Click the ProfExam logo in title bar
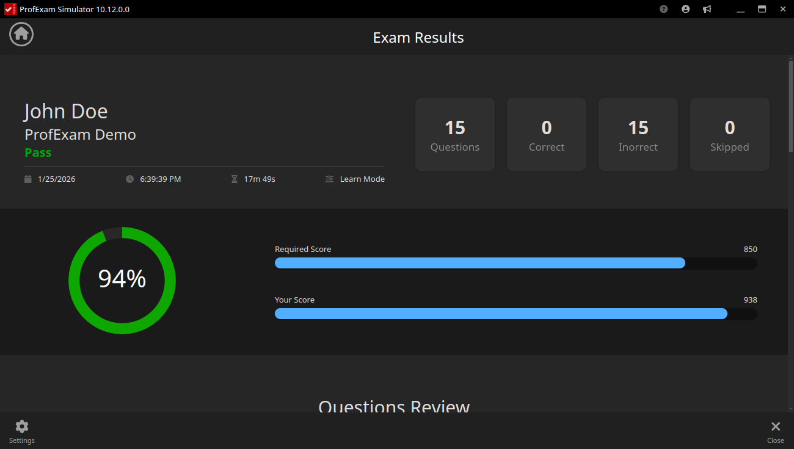This screenshot has width=794, height=449. [9, 9]
